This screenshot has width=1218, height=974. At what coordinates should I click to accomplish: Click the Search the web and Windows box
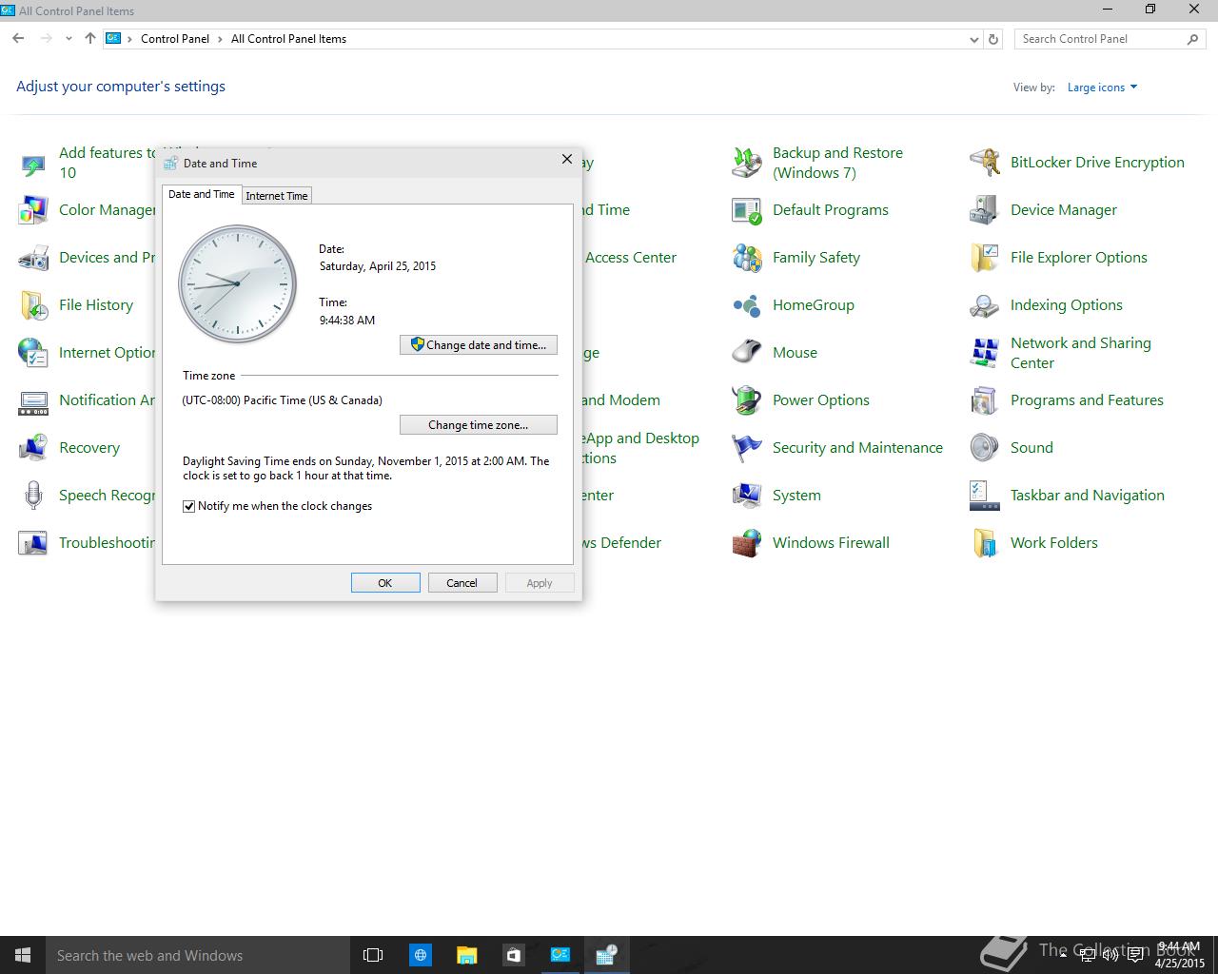[x=197, y=955]
